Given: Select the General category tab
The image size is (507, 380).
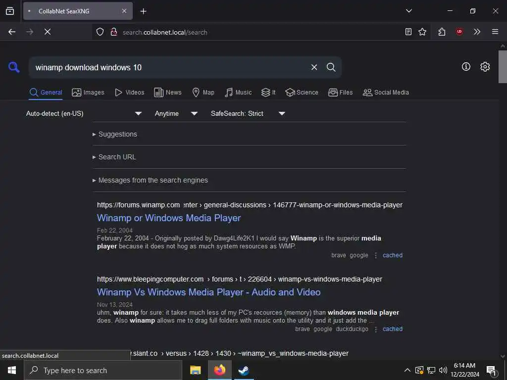Looking at the screenshot, I should tap(46, 93).
